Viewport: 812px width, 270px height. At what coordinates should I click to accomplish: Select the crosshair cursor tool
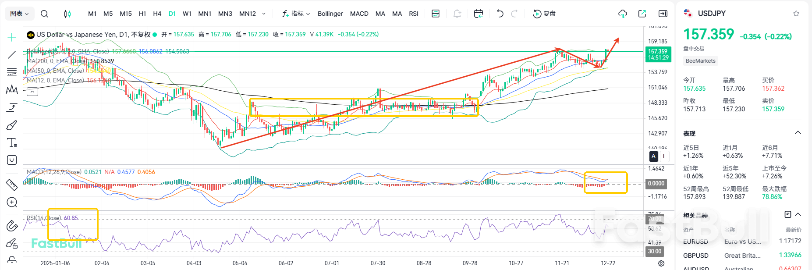click(12, 37)
